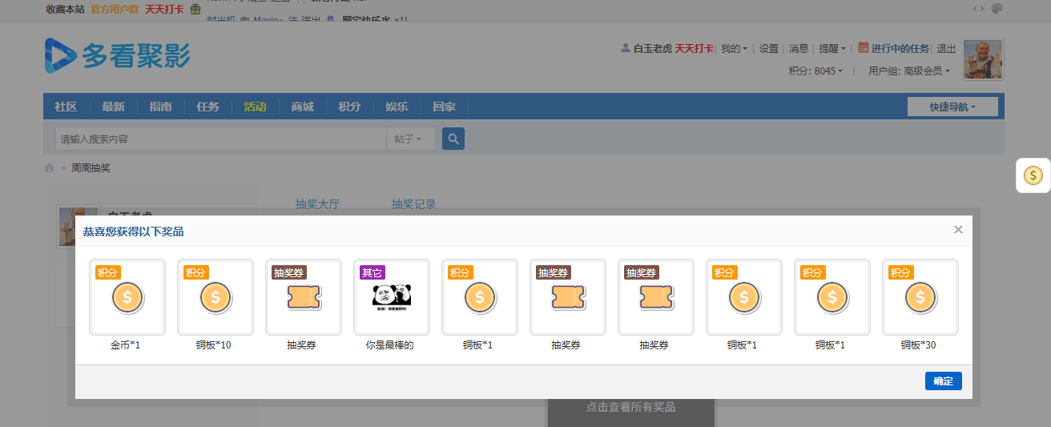Open the 商城 menu item

pyautogui.click(x=302, y=107)
